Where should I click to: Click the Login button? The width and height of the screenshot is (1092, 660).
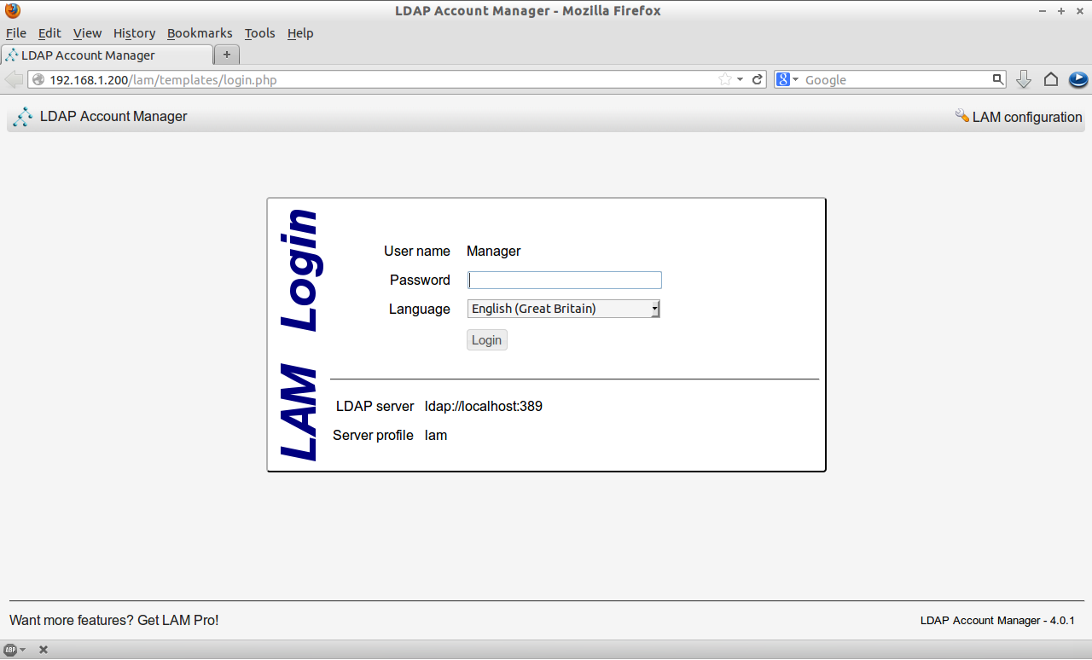coord(487,340)
